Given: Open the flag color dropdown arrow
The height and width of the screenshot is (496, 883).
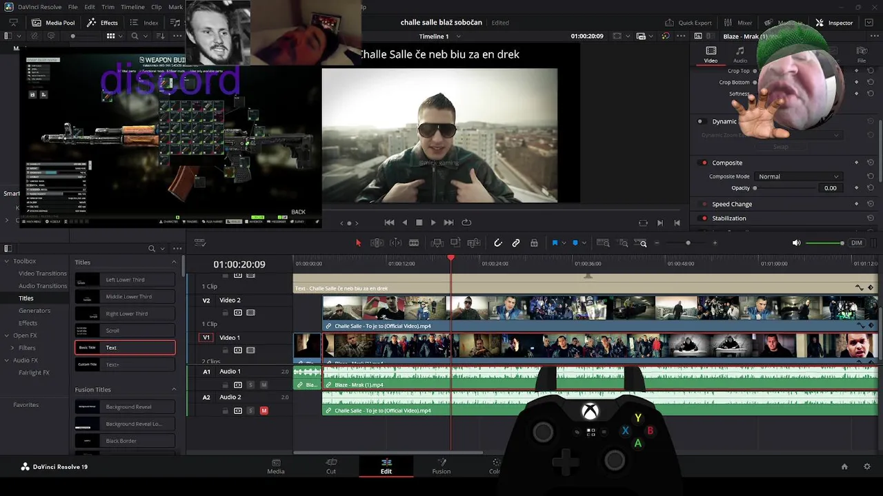Looking at the screenshot, I should (x=564, y=243).
